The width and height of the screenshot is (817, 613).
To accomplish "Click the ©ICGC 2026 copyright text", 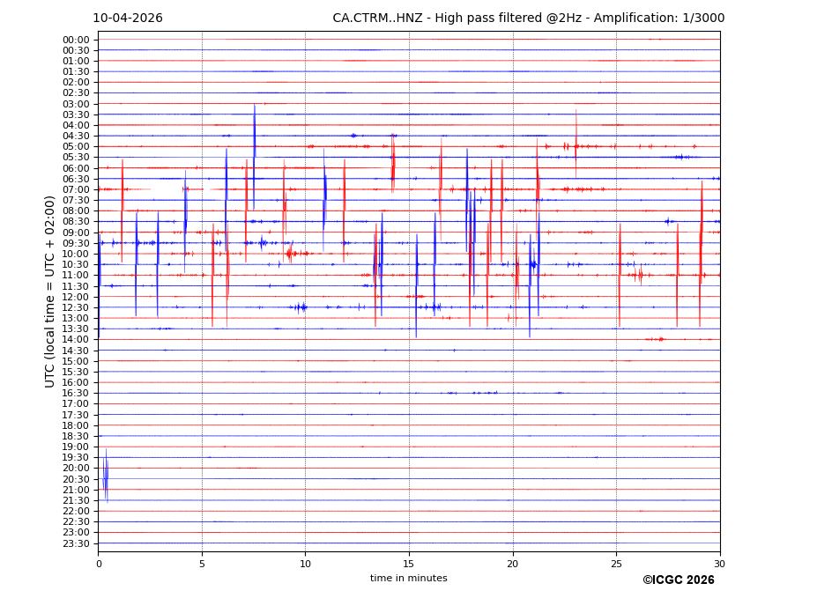I will (x=678, y=580).
